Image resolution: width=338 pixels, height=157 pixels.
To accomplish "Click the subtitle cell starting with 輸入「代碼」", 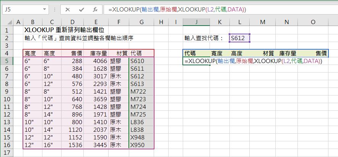I will 79,38.
